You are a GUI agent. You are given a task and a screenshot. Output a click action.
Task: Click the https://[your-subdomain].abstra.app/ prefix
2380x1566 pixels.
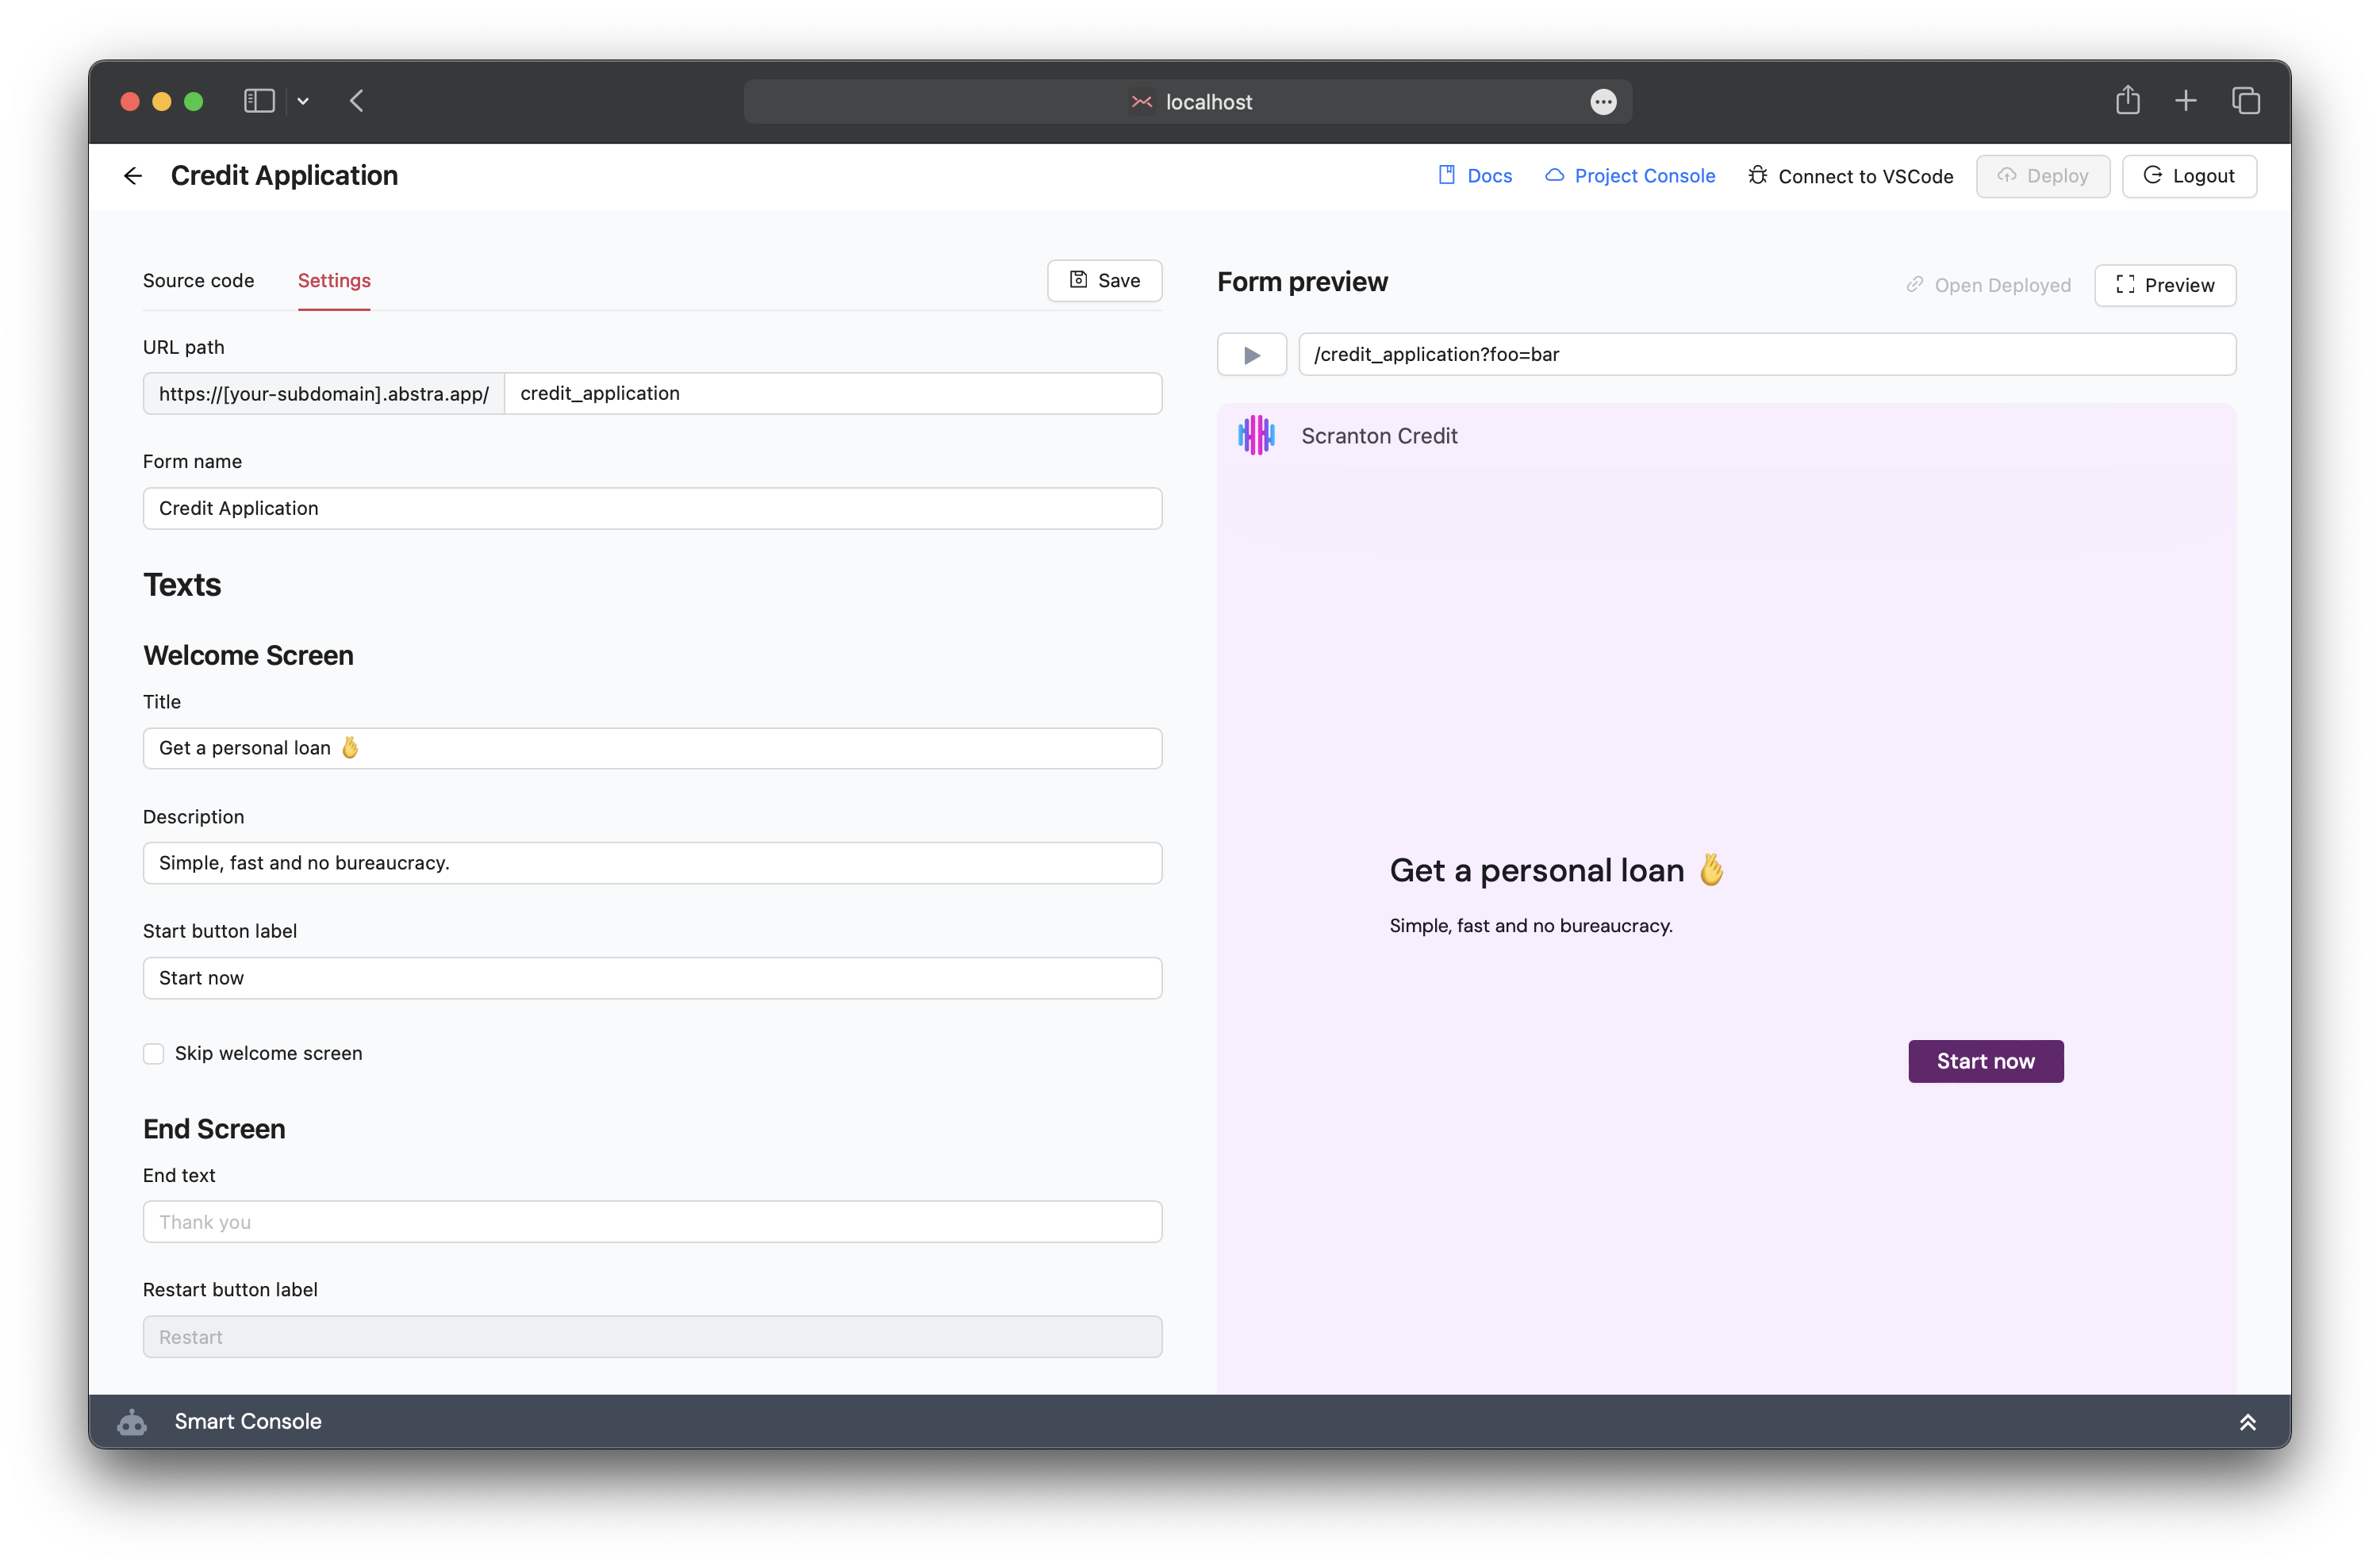click(324, 393)
